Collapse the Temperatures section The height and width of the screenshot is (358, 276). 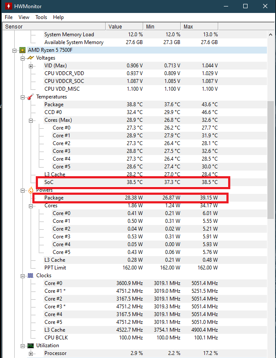(22, 97)
